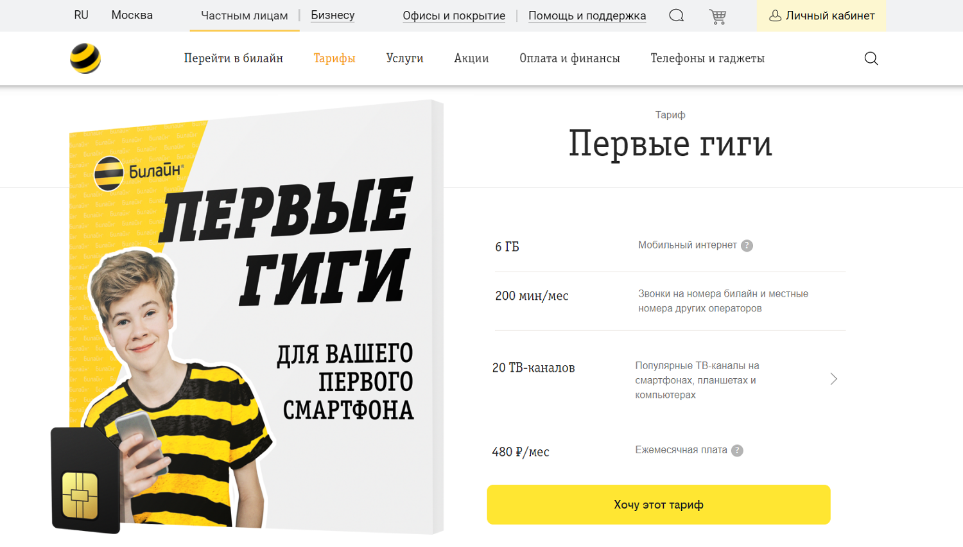This screenshot has width=963, height=547.
Task: Open help tooltip next to Мобильный интернет
Action: point(747,245)
